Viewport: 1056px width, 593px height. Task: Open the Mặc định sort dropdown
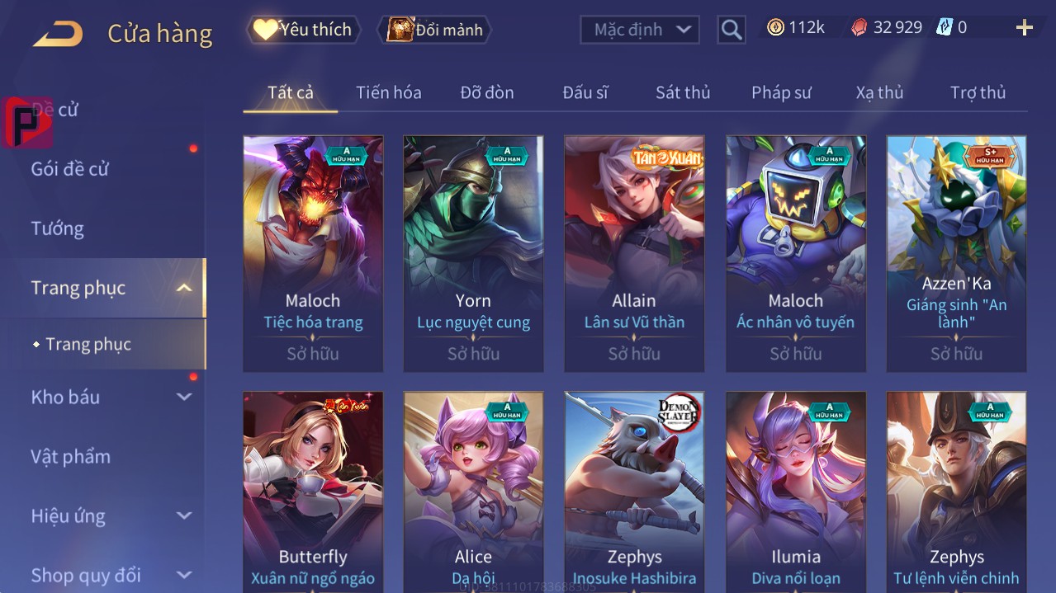point(640,30)
